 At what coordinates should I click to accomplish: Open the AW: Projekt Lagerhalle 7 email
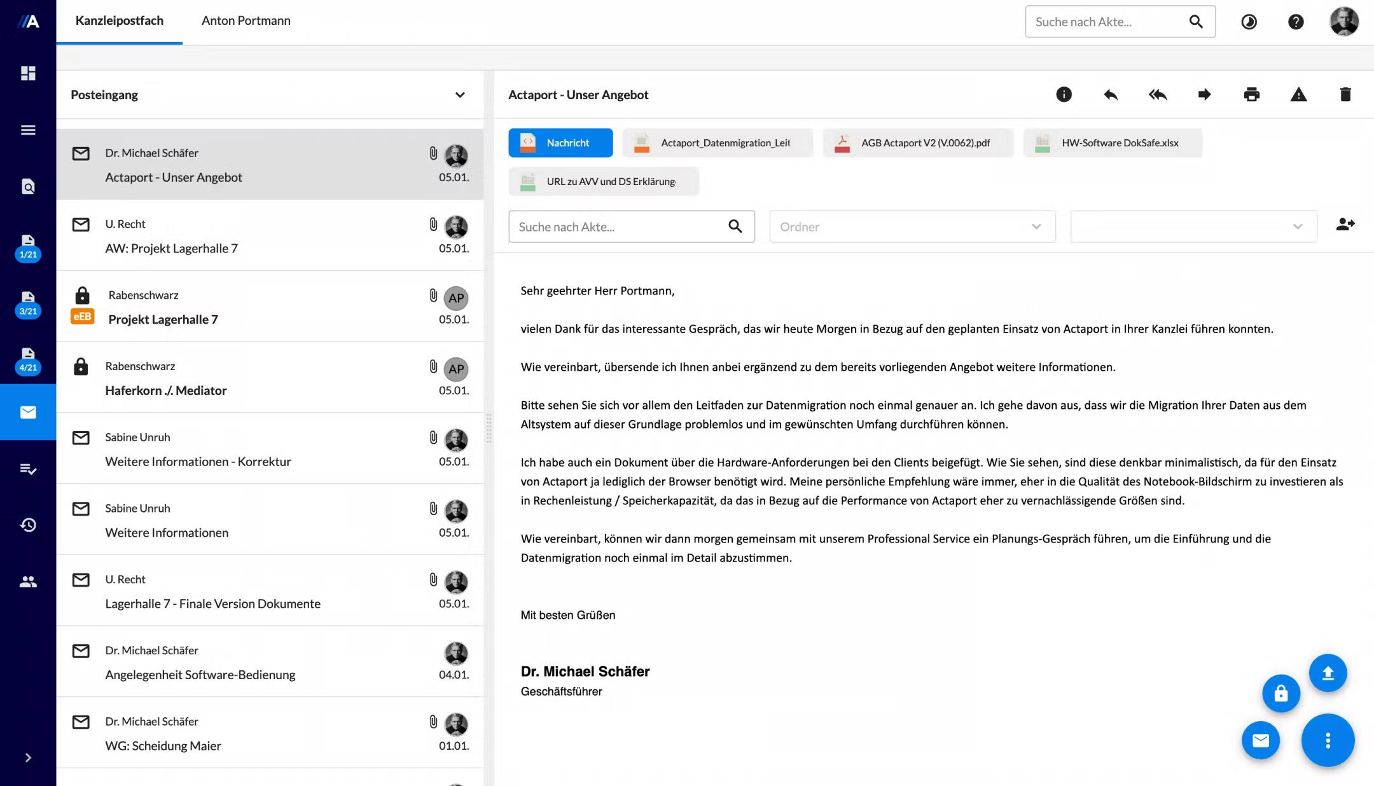point(270,236)
